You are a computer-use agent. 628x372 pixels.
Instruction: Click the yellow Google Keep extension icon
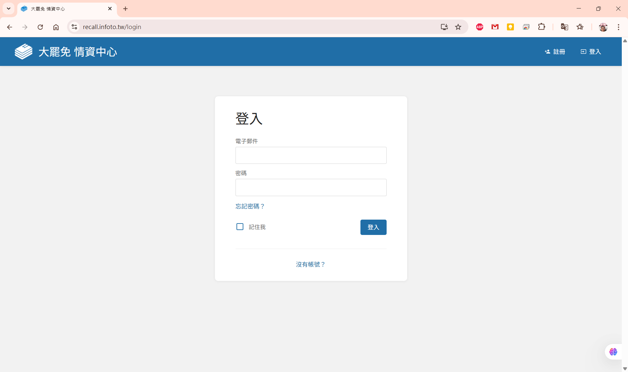(x=510, y=27)
